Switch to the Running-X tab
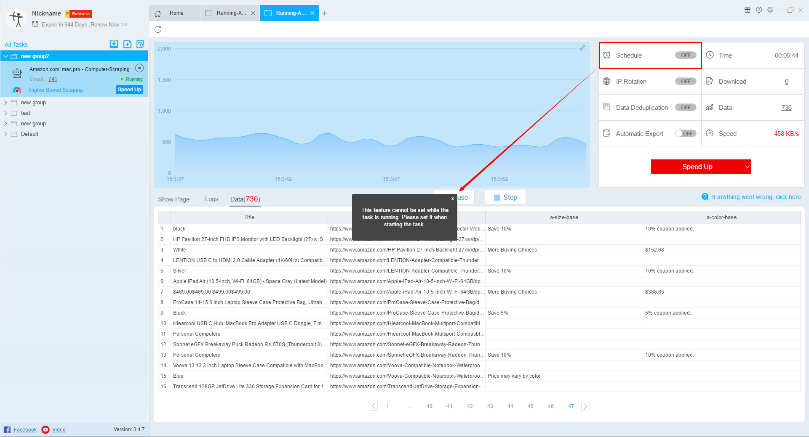Image resolution: width=809 pixels, height=437 pixels. pos(230,13)
